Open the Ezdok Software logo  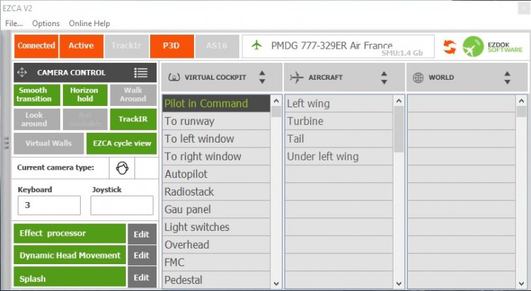[x=493, y=47]
